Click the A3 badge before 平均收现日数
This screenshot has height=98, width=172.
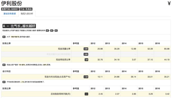4,82
